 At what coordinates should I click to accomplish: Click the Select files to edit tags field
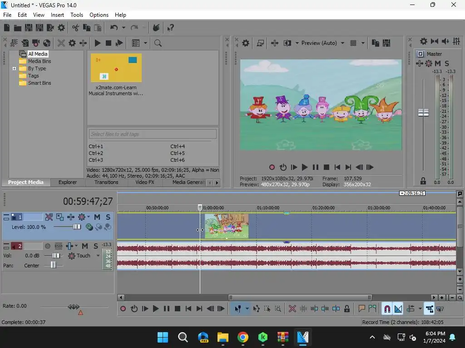pos(153,134)
